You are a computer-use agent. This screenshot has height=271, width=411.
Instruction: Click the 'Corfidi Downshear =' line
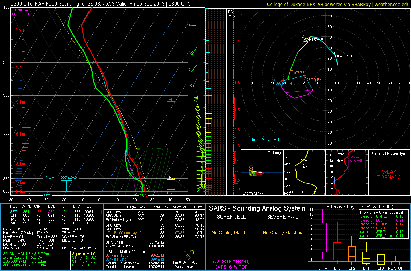tap(134, 263)
